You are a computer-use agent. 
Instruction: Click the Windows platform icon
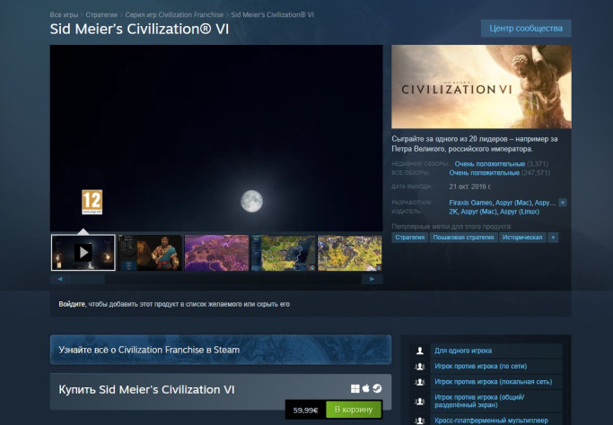(355, 388)
